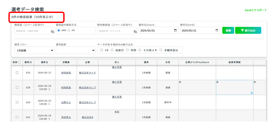Select the OR radio button
The width and height of the screenshot is (280, 128).
(69, 30)
